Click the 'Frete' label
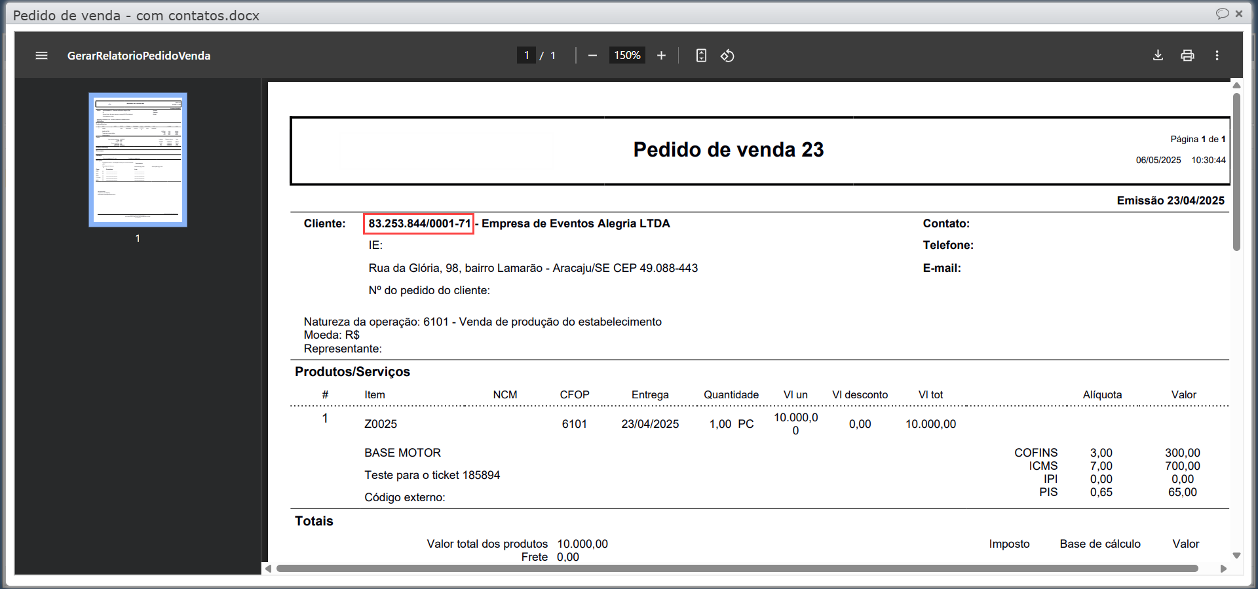The width and height of the screenshot is (1258, 589). tap(535, 557)
